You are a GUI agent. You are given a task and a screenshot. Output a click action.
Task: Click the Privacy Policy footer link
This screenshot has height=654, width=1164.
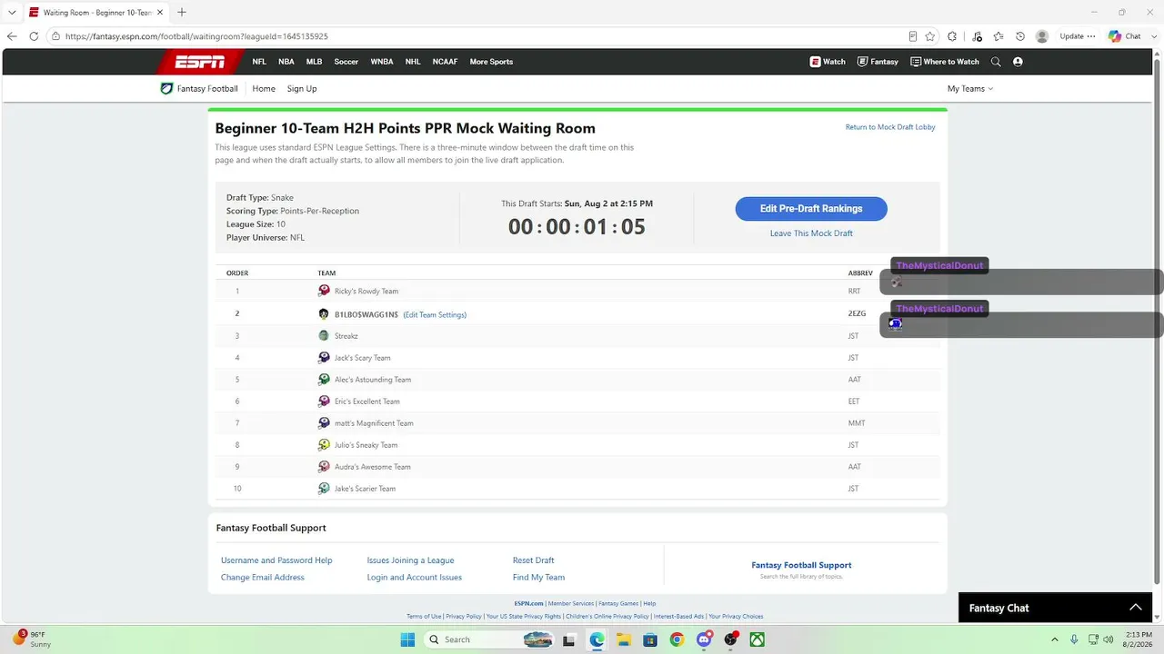point(463,616)
